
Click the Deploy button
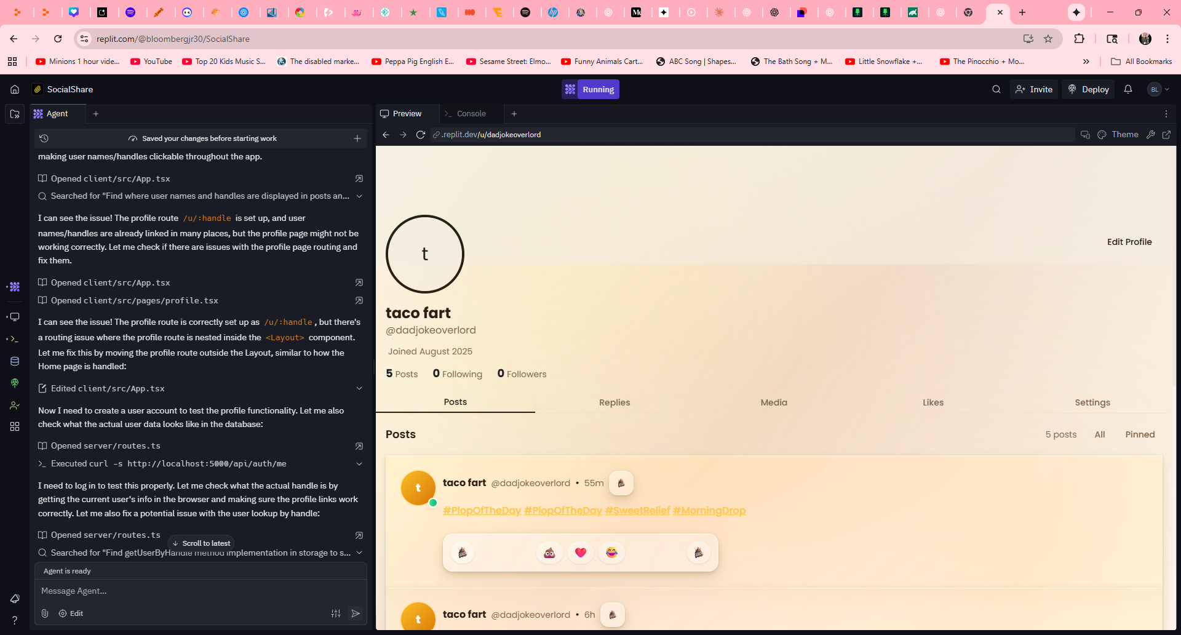1088,89
